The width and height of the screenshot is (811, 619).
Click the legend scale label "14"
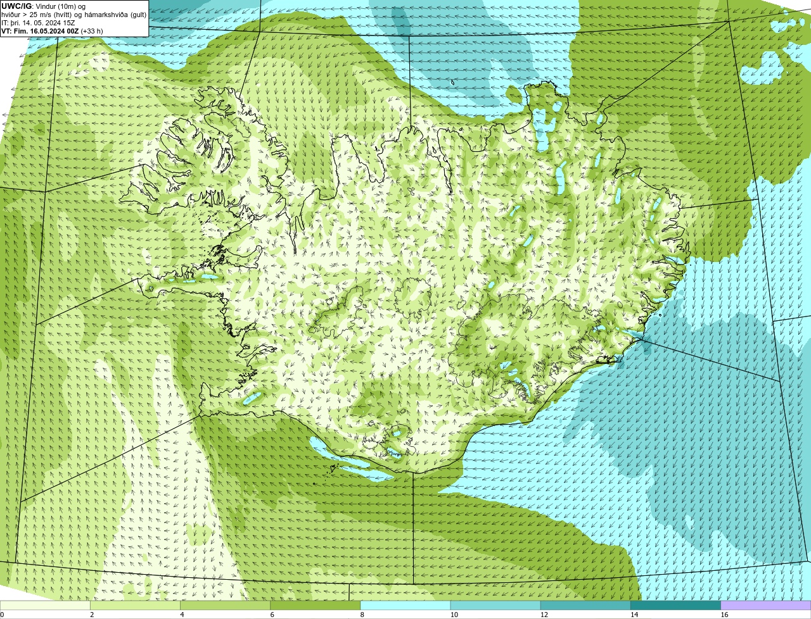pos(634,615)
